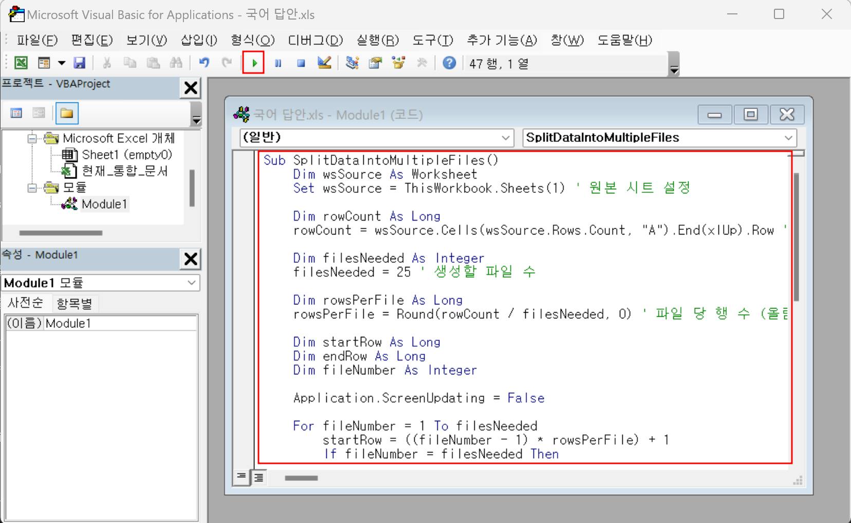Click the Break pause icon
Image resolution: width=851 pixels, height=523 pixels.
(278, 63)
